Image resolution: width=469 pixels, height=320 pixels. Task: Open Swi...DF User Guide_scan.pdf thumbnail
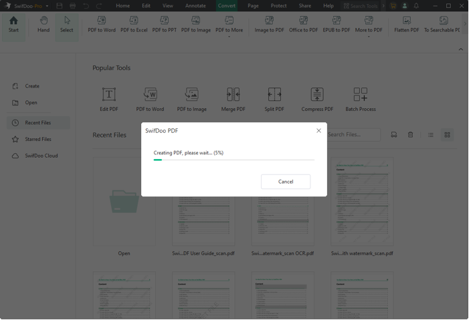coord(203,221)
